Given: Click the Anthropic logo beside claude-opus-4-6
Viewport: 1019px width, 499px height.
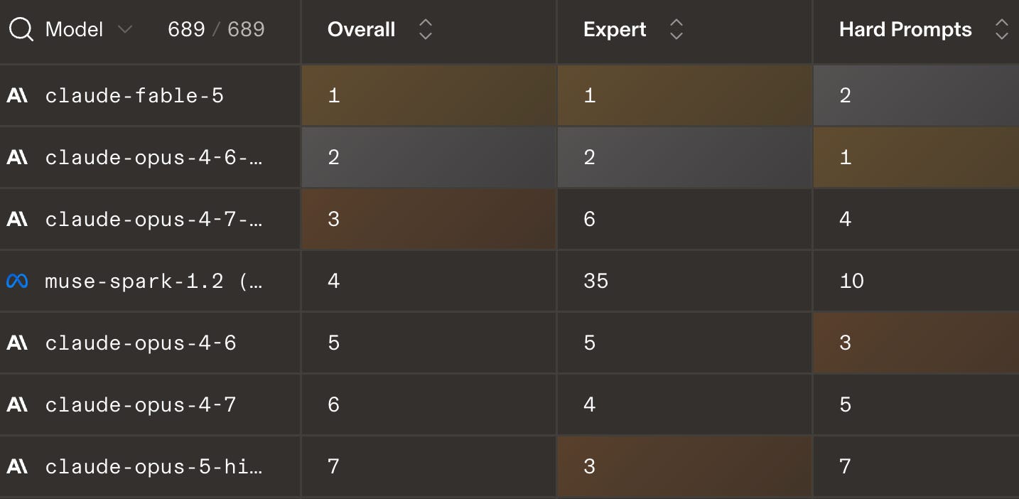Looking at the screenshot, I should (17, 343).
